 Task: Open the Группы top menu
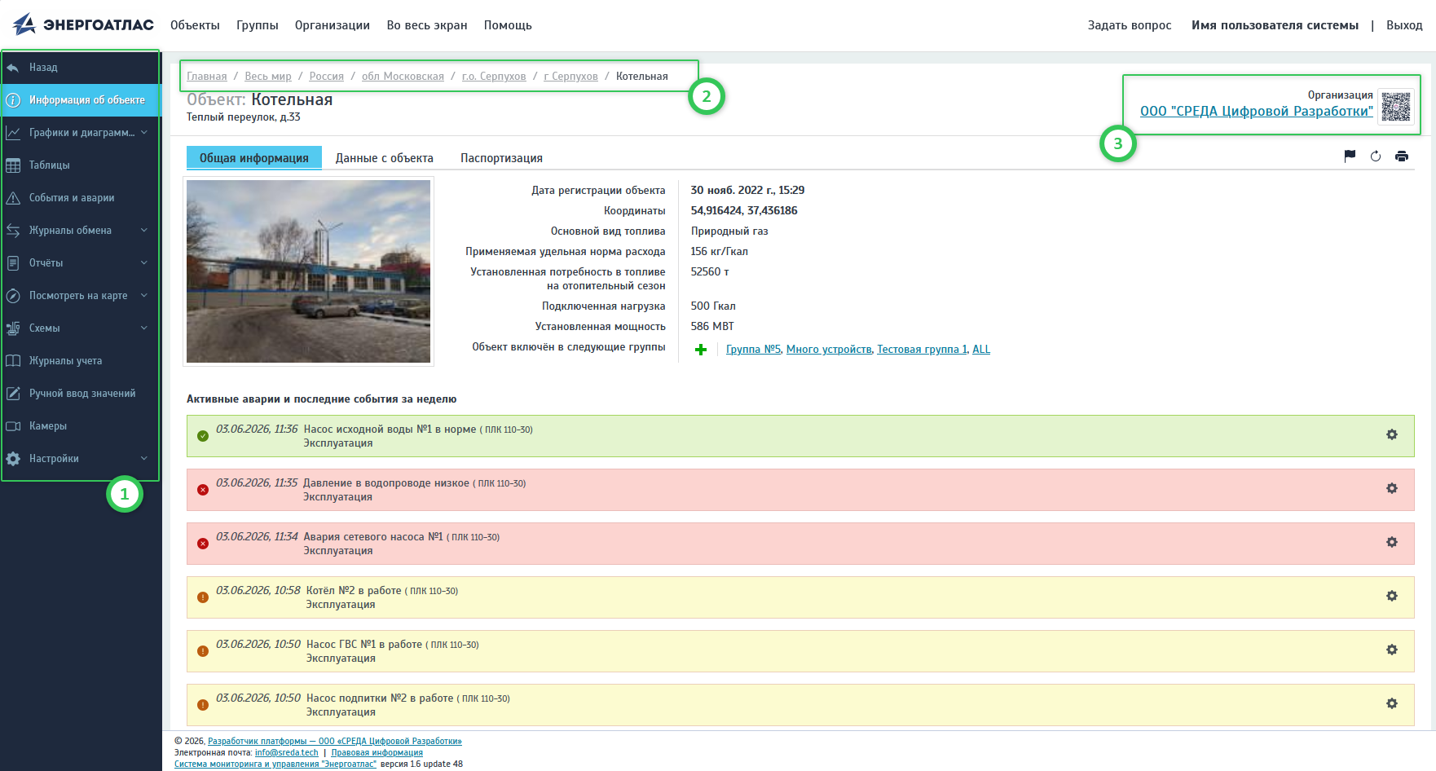pyautogui.click(x=258, y=25)
